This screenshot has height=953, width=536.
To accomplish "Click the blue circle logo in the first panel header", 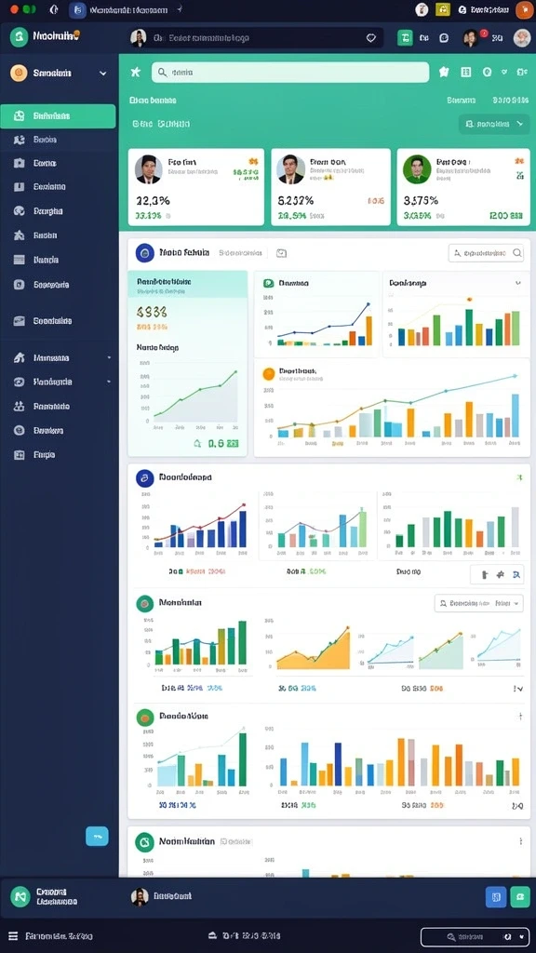I will 144,253.
